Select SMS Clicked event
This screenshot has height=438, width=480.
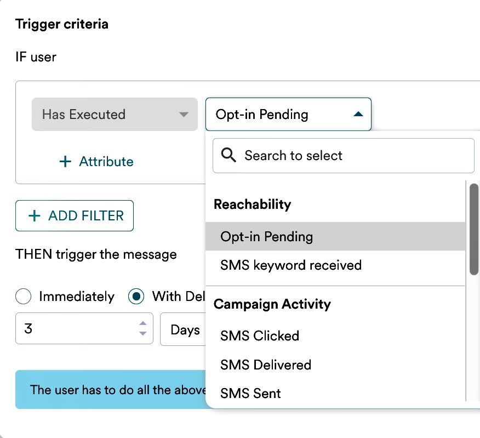tap(259, 336)
